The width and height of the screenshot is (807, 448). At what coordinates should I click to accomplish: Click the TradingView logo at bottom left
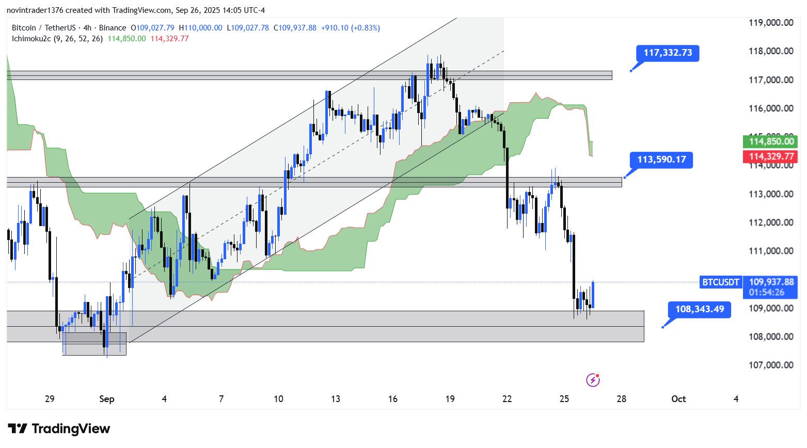tap(59, 429)
